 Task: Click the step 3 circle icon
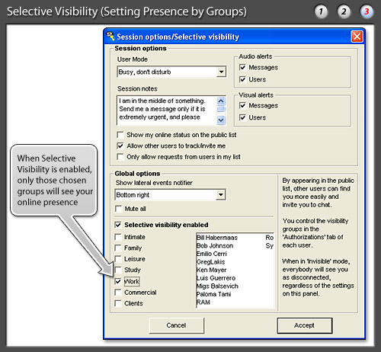pos(367,11)
